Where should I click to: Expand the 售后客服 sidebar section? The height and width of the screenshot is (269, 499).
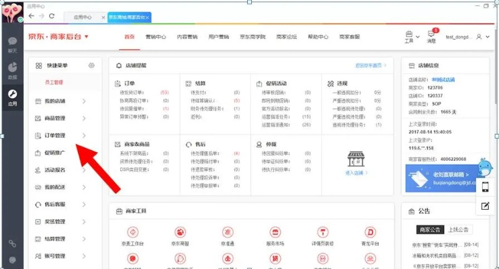pyautogui.click(x=60, y=204)
